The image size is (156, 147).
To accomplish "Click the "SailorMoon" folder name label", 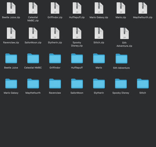I will click(77, 93).
